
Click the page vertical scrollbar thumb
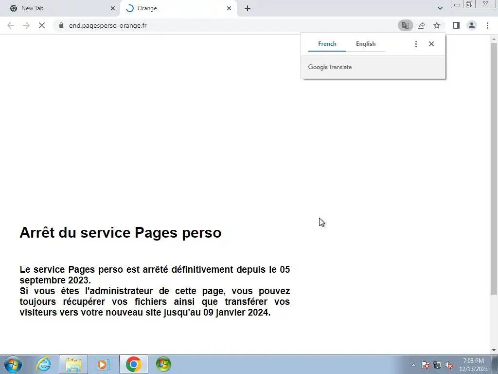point(494,168)
